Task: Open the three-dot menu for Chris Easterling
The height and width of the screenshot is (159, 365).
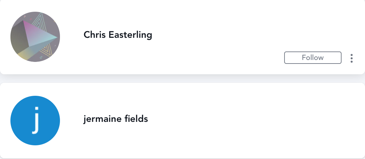Action: tap(352, 58)
